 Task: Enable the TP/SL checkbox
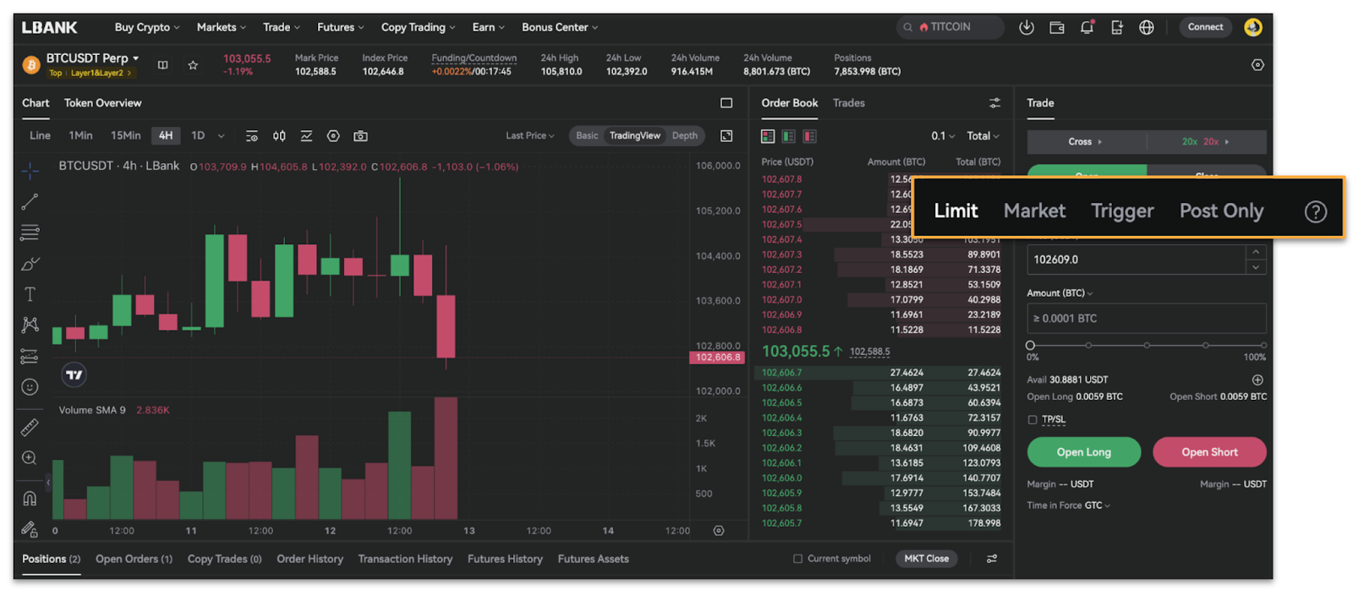tap(1032, 420)
